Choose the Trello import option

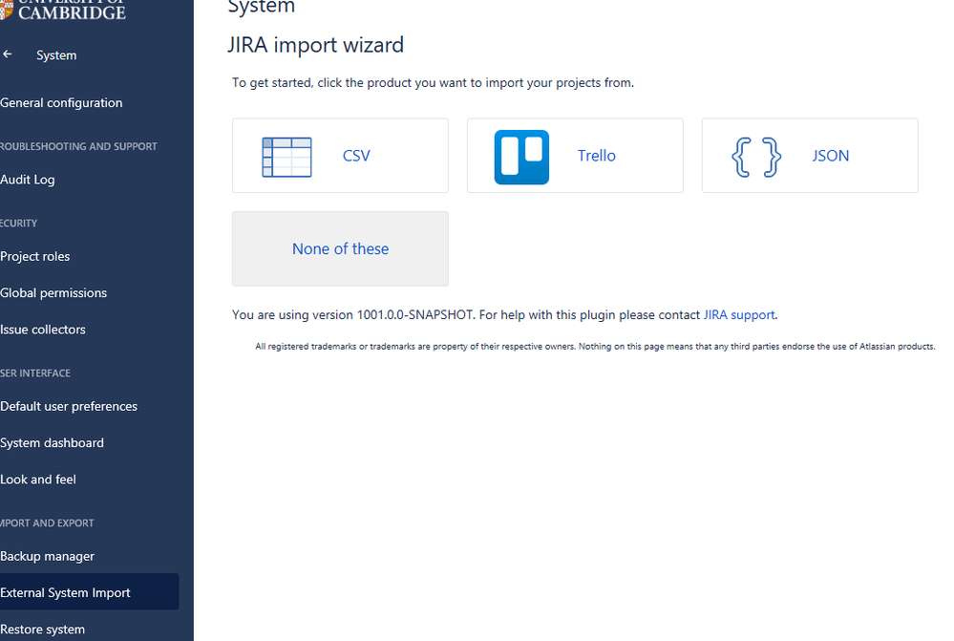point(575,155)
